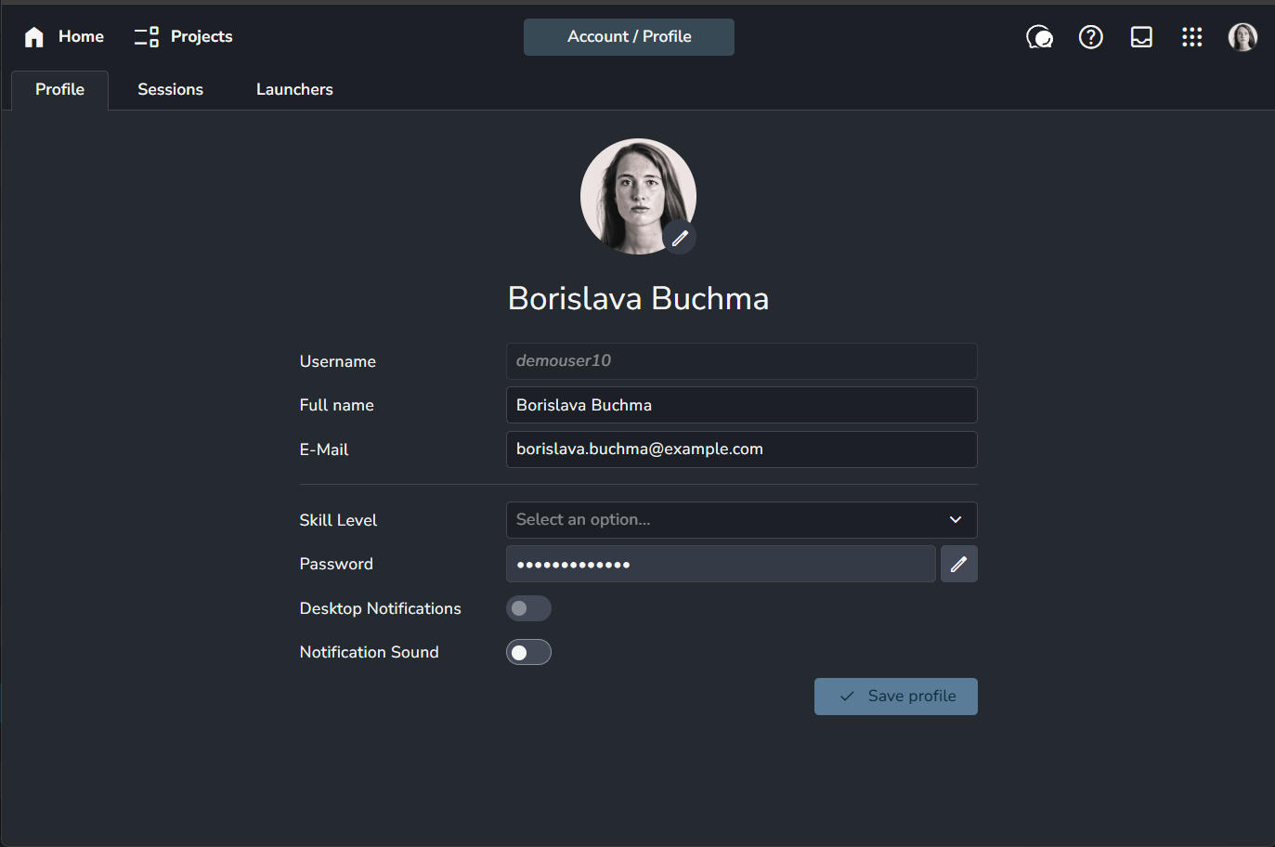
Task: Open Projects via its icon
Action: [x=147, y=37]
